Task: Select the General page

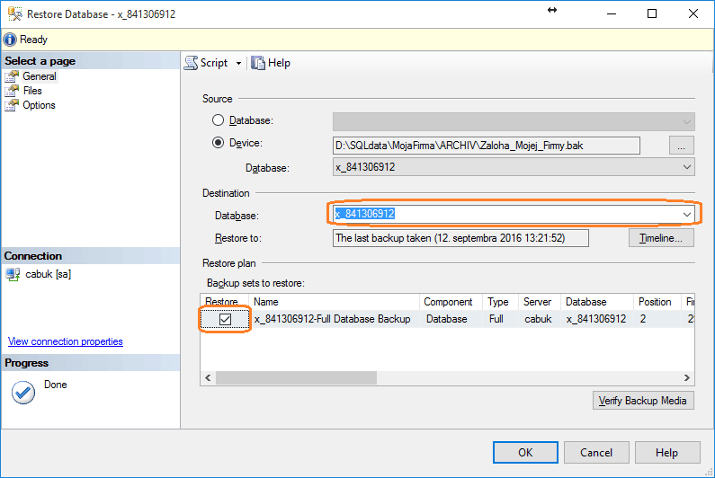Action: (39, 76)
